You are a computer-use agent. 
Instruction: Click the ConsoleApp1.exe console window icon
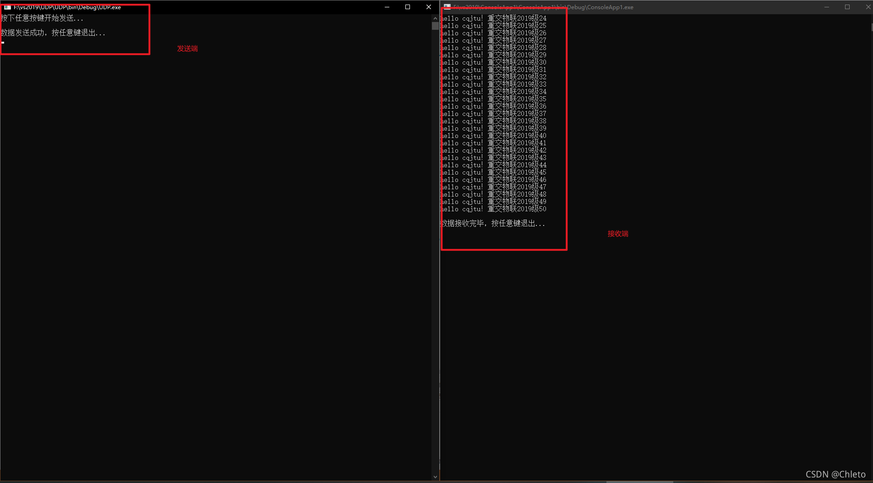(447, 7)
